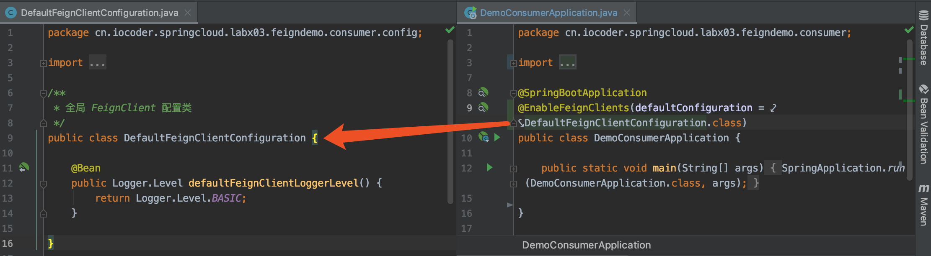Click Spring gutter icon beside @EnableFeignClients
Screen dimensions: 931x256
pos(484,108)
